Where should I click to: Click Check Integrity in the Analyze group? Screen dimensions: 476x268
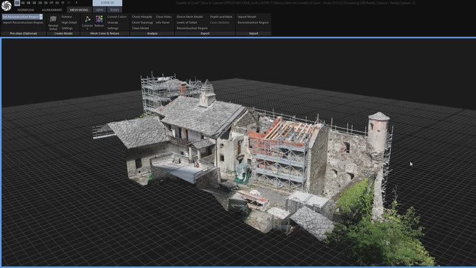(142, 17)
